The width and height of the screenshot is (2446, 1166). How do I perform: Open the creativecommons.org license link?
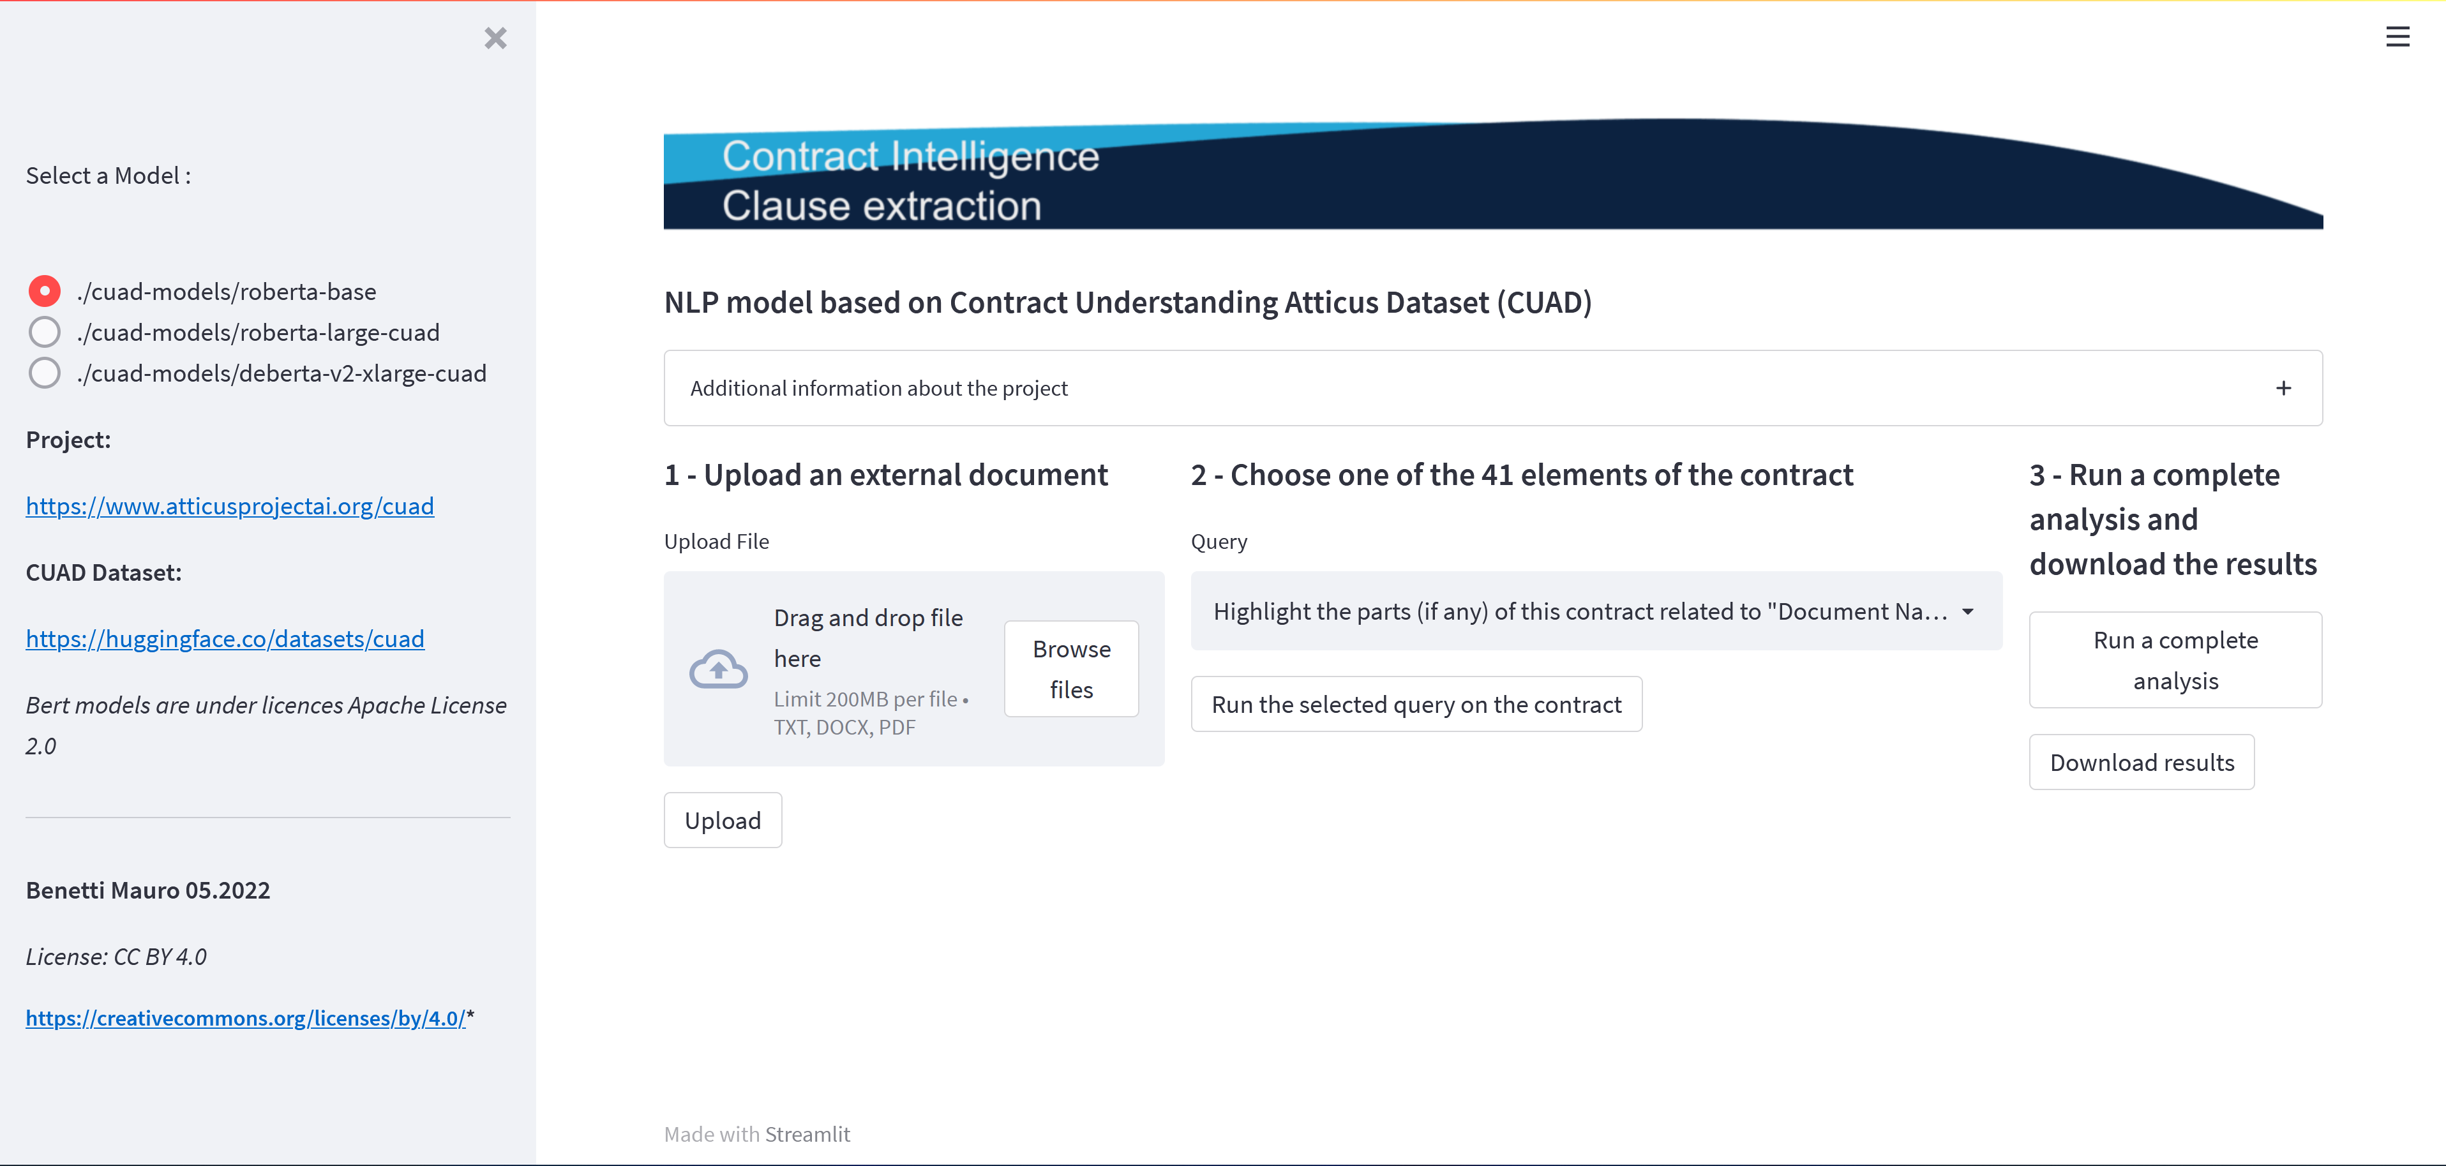tap(245, 1018)
